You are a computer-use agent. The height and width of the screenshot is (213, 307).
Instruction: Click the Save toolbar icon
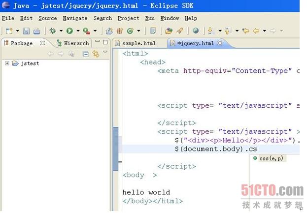coord(26,31)
